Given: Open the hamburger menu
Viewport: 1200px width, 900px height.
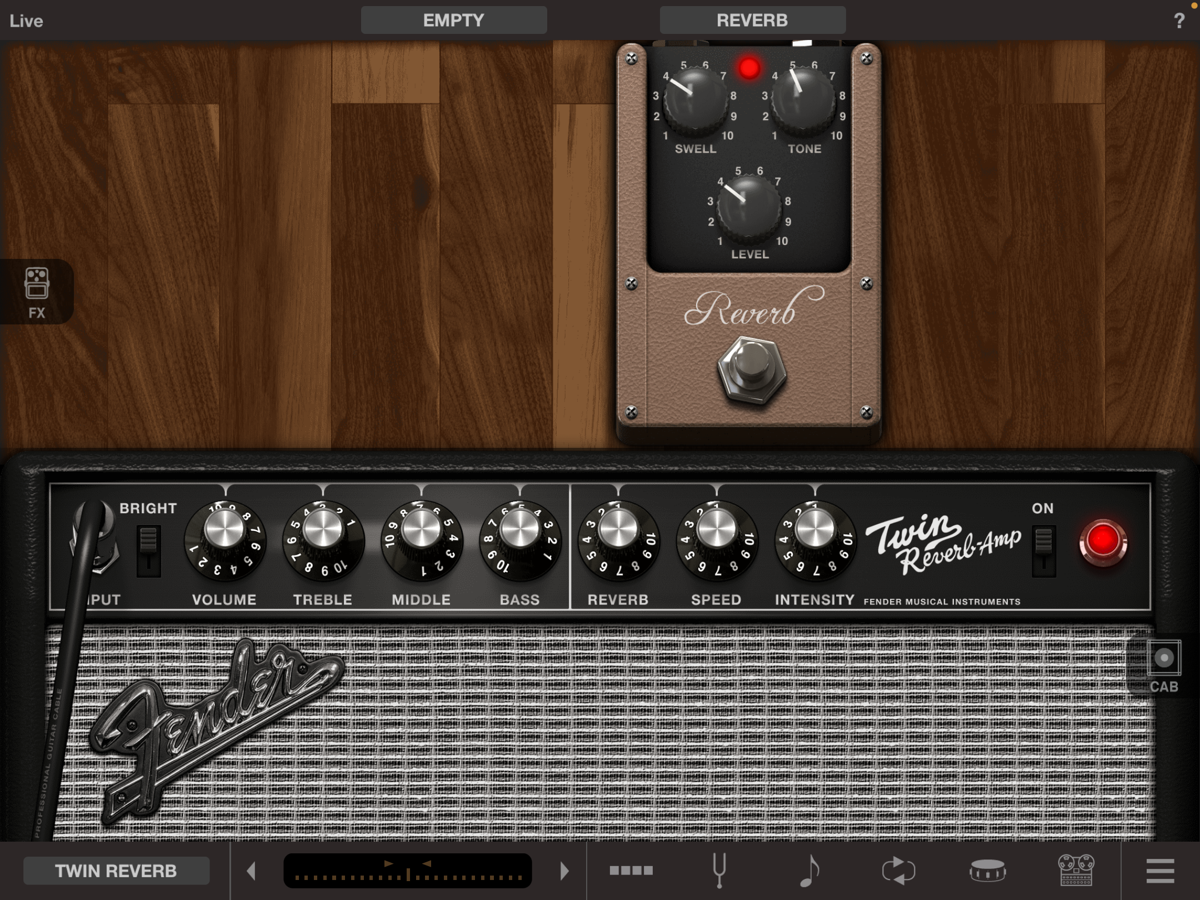Looking at the screenshot, I should (1160, 871).
